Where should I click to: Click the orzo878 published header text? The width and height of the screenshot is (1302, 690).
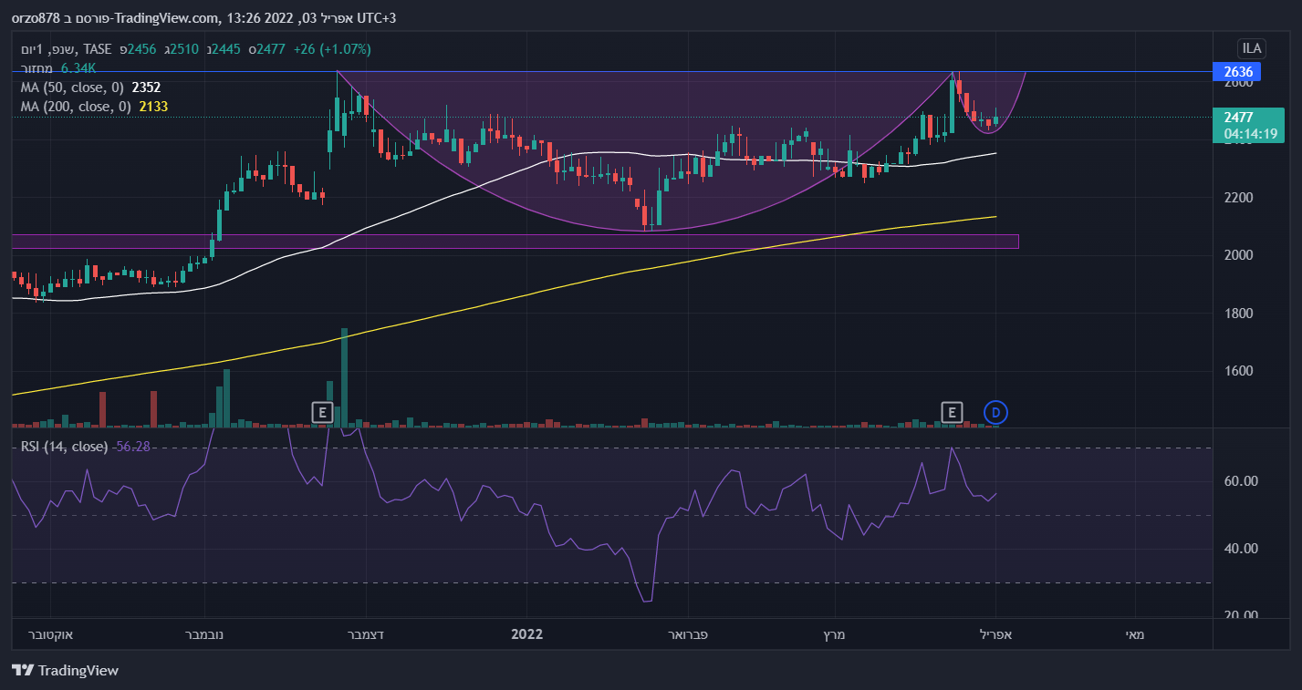[204, 18]
